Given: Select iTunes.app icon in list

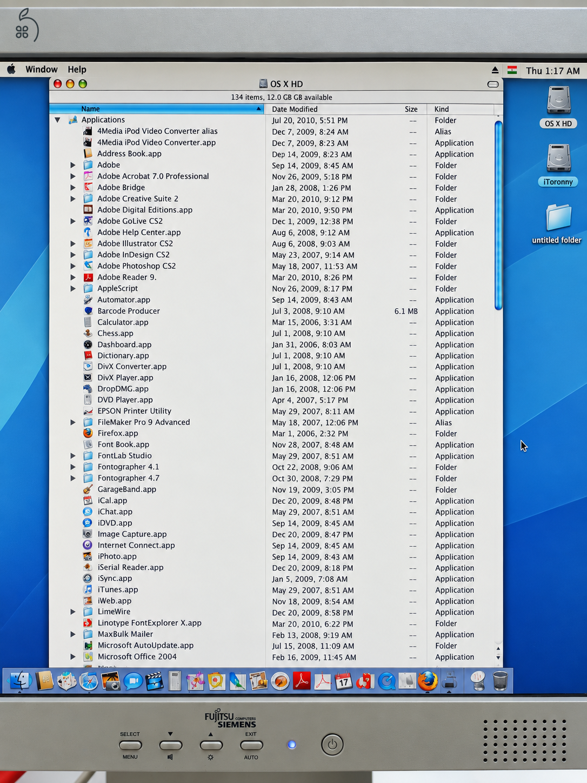Looking at the screenshot, I should (x=88, y=589).
